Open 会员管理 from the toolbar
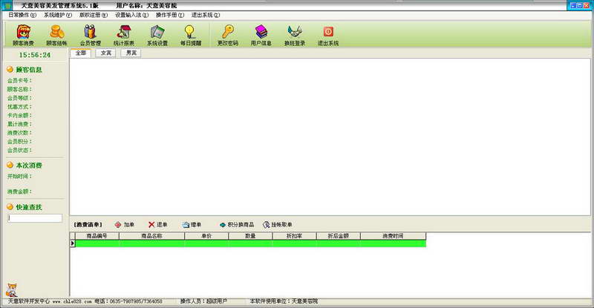The height and width of the screenshot is (308, 594). [x=90, y=35]
